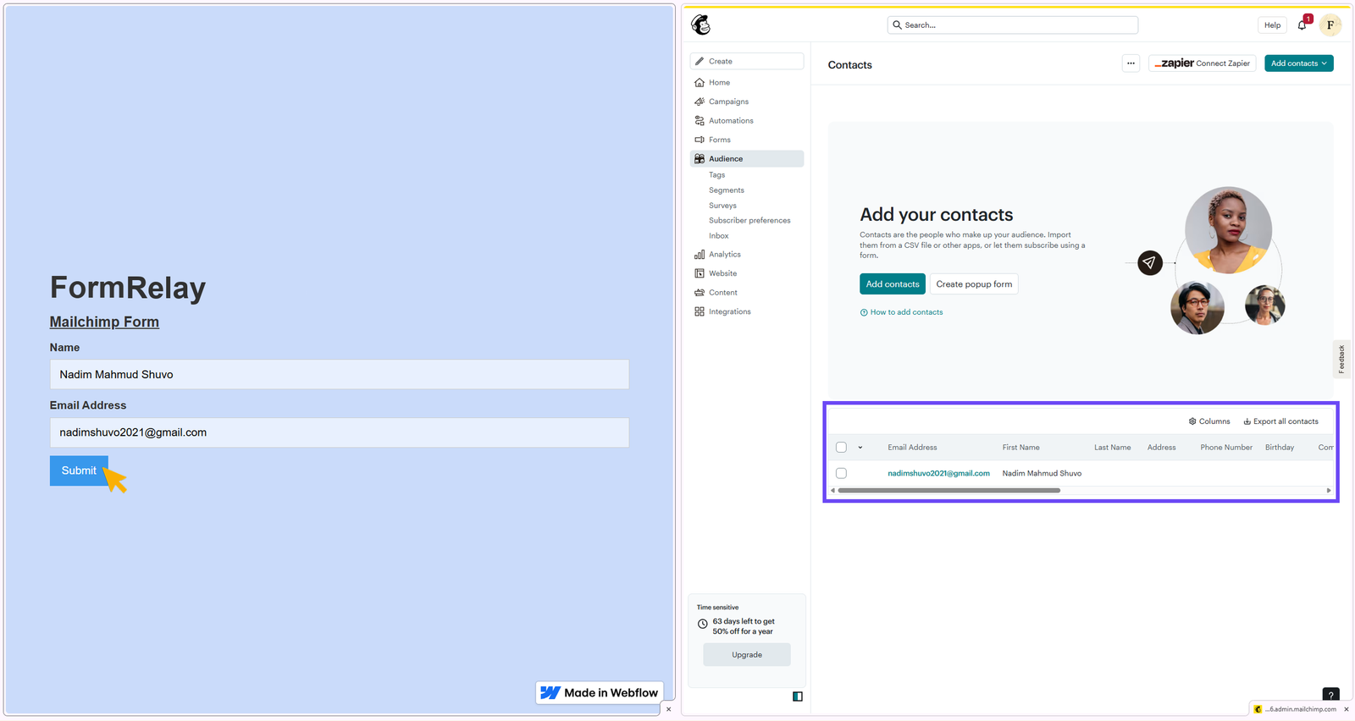Viewport: 1355px width, 721px height.
Task: Submit the FormRelay Mailchimp form
Action: [x=79, y=471]
